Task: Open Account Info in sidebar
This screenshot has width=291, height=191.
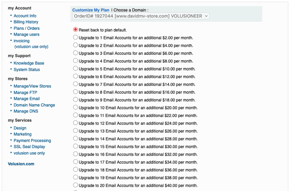Action: [x=25, y=16]
